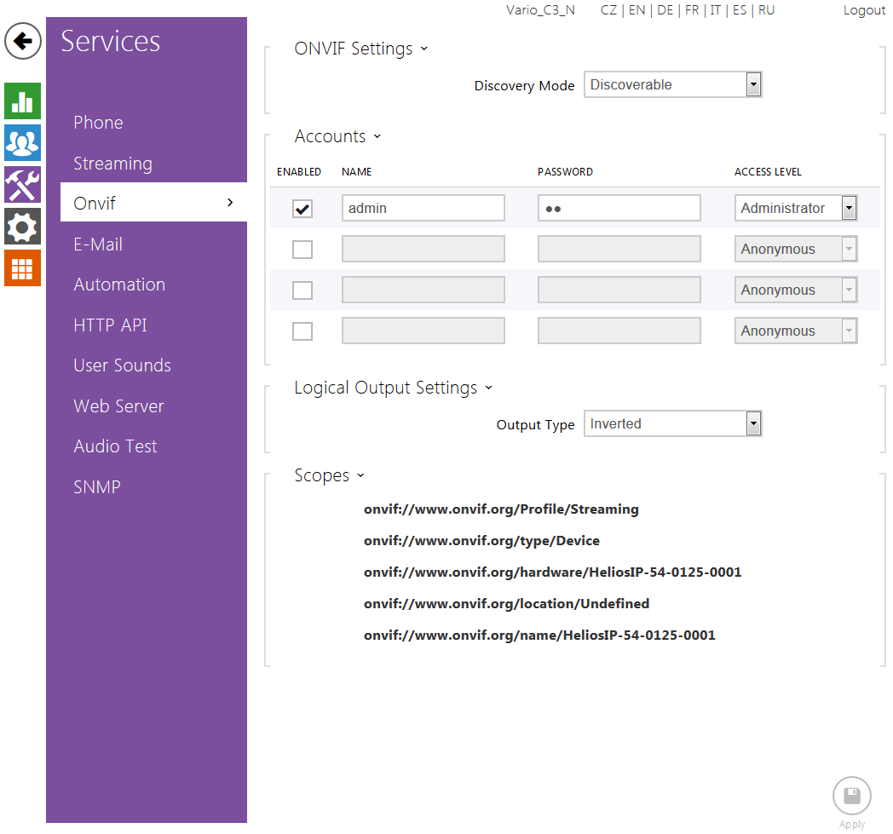The height and width of the screenshot is (834, 893).
Task: Open the Administrator access level dropdown
Action: point(796,208)
